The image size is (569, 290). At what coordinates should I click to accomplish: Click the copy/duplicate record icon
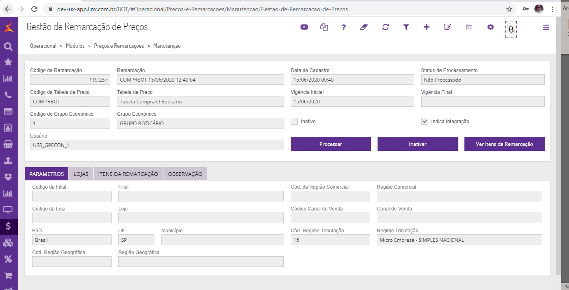click(324, 27)
